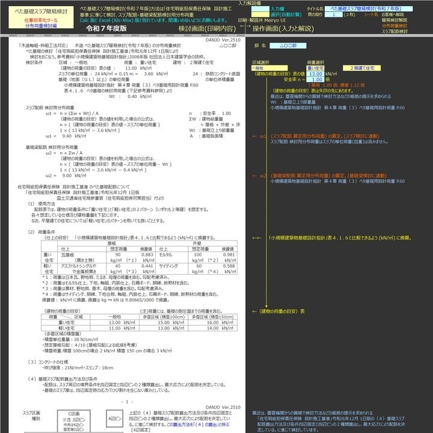Open the スラブ配筋検討 sheet link
This screenshot has width=433, height=433.
click(x=395, y=31)
